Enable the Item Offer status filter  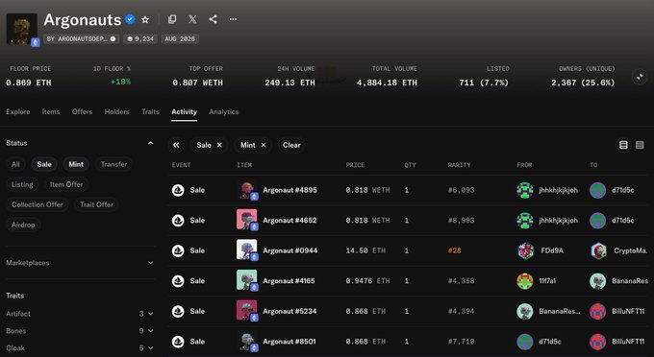[x=66, y=184]
